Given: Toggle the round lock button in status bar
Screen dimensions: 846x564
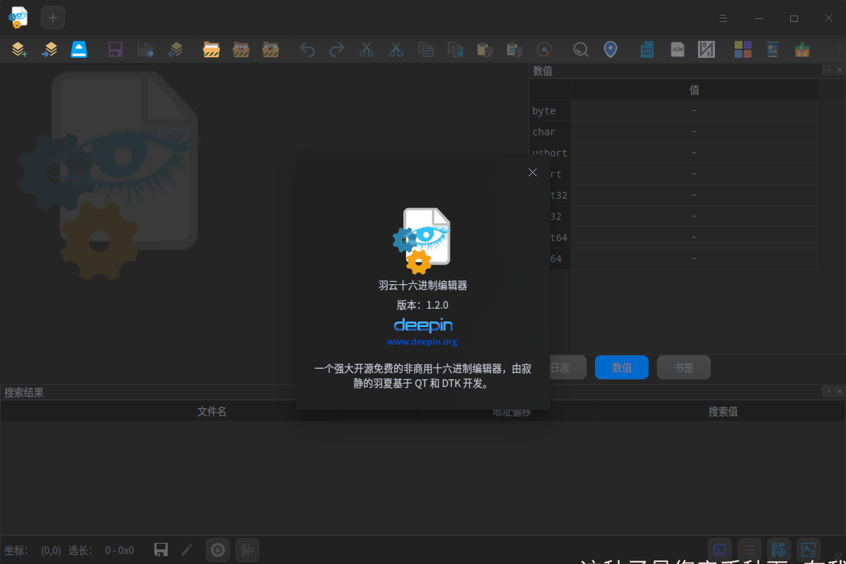Looking at the screenshot, I should point(218,550).
